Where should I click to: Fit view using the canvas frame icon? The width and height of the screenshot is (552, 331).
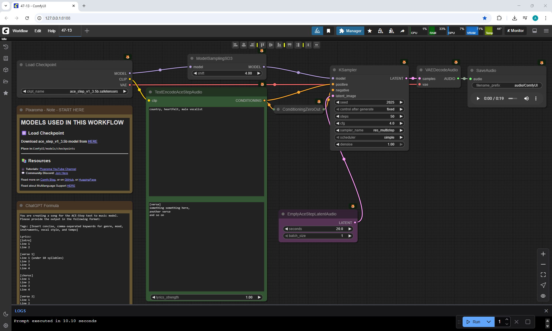point(543,275)
